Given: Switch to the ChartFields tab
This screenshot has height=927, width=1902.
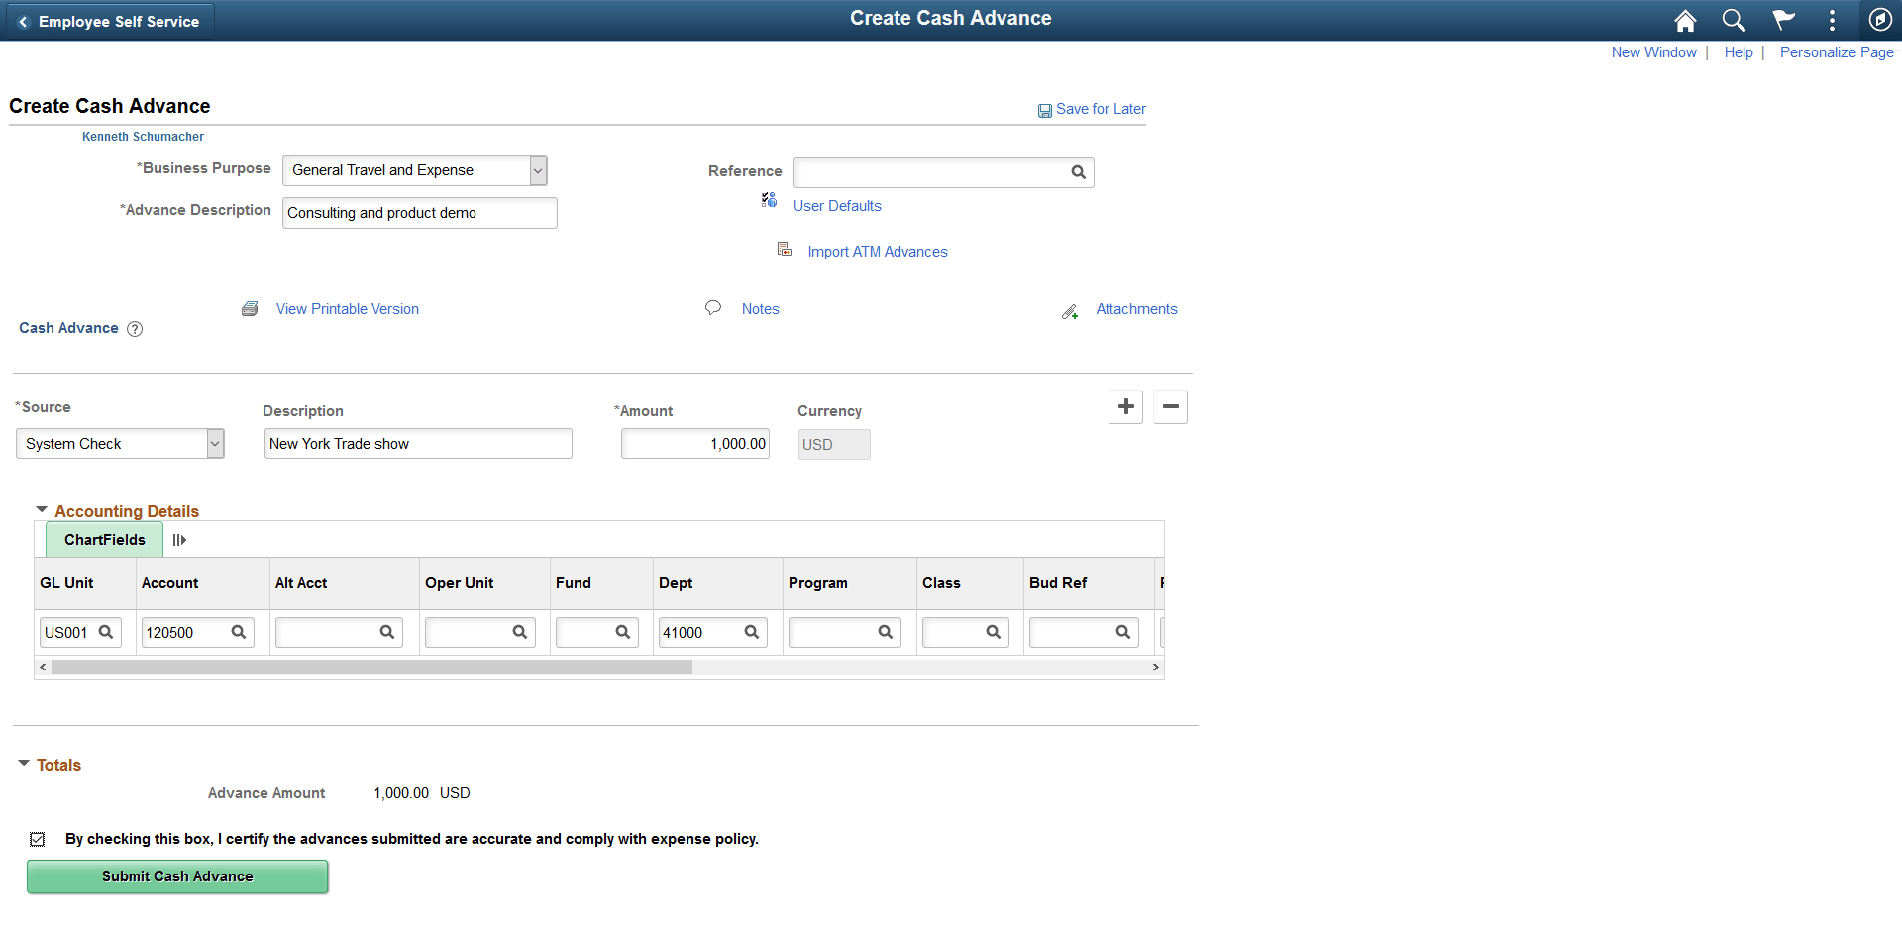Looking at the screenshot, I should 103,539.
